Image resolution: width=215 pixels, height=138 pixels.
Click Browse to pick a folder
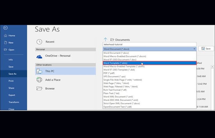65,88
